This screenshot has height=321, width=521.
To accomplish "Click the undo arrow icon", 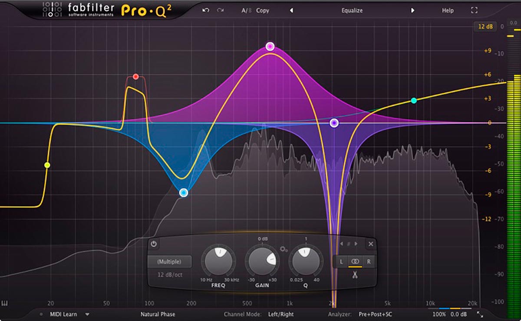I will pos(206,10).
